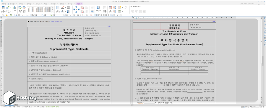This screenshot has width=266, height=108.
Task: Insert a chart with 차트 icon
Action: [x=15, y=9]
